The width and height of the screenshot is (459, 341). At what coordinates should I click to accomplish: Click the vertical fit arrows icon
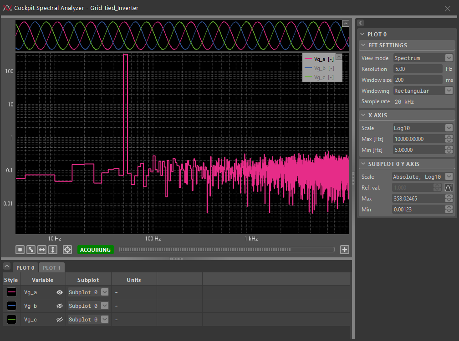pyautogui.click(x=52, y=250)
